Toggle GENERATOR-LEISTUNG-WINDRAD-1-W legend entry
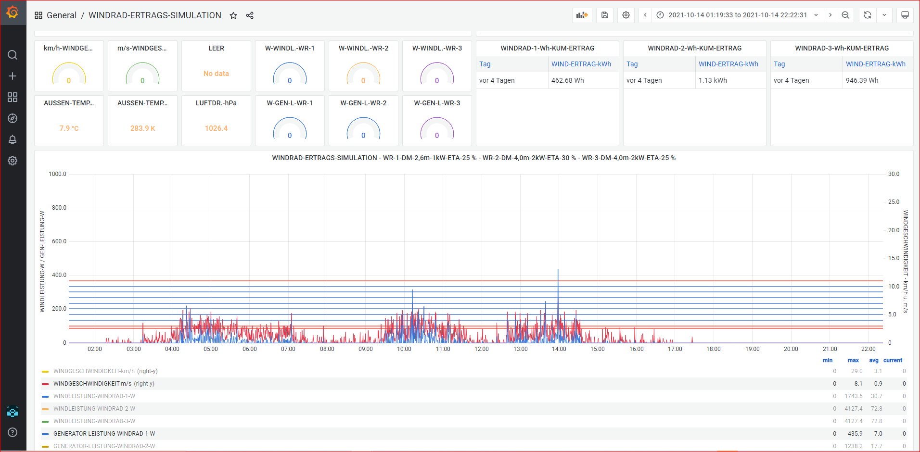The height and width of the screenshot is (452, 920). [x=104, y=434]
